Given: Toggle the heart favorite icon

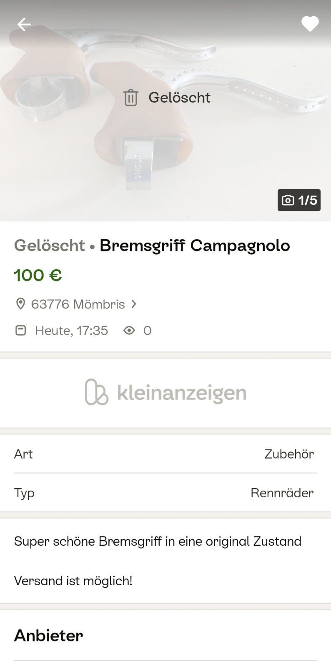Looking at the screenshot, I should pyautogui.click(x=310, y=24).
